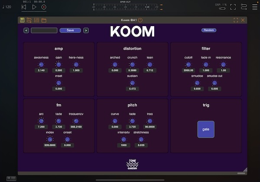Click the fm arc knob
Screen dimensions: 260x182
pyautogui.click(x=41, y=121)
